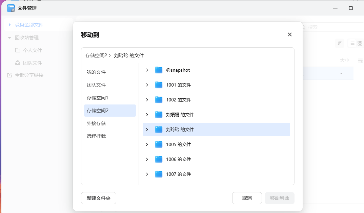Click the 1001 的文件 folder icon
Screen dimensions: 364x213
point(159,85)
